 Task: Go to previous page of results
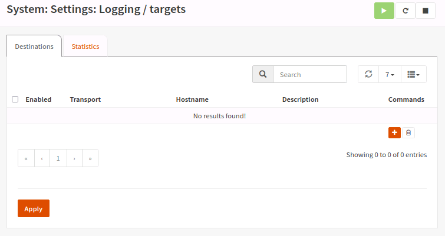pyautogui.click(x=42, y=158)
